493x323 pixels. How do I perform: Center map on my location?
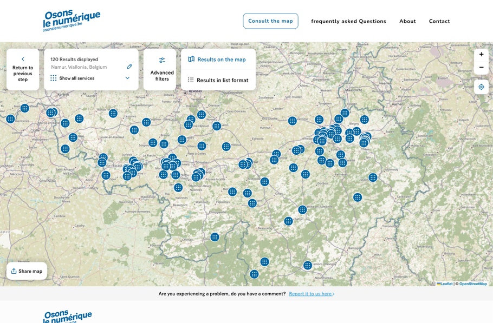point(481,87)
